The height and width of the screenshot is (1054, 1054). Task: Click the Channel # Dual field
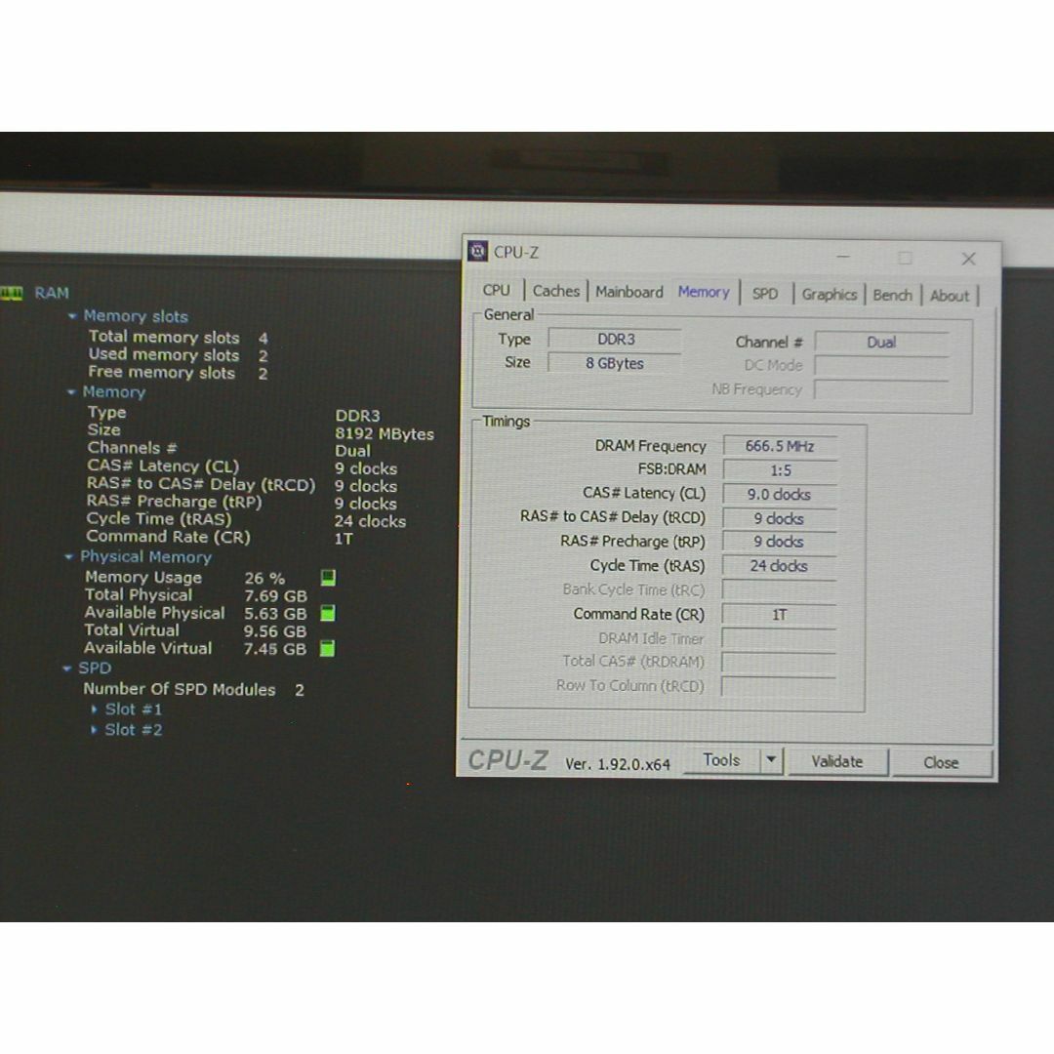click(x=881, y=343)
